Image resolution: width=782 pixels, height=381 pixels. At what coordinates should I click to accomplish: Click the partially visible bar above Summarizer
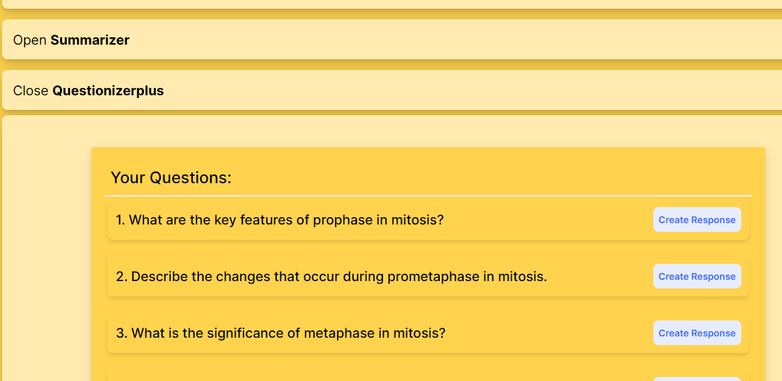pyautogui.click(x=391, y=4)
